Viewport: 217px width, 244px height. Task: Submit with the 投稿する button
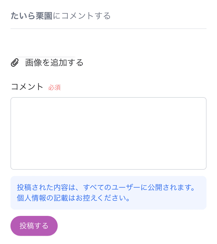tap(34, 226)
